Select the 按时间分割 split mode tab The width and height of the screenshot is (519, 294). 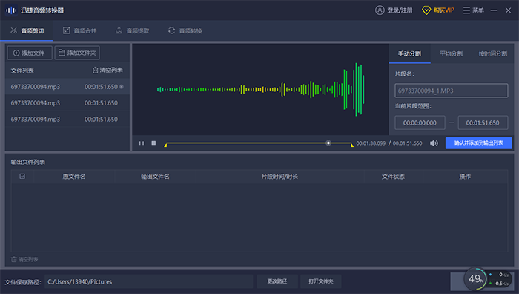(x=492, y=53)
